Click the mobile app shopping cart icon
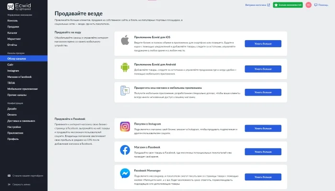The width and height of the screenshot is (335, 191). pos(125,91)
